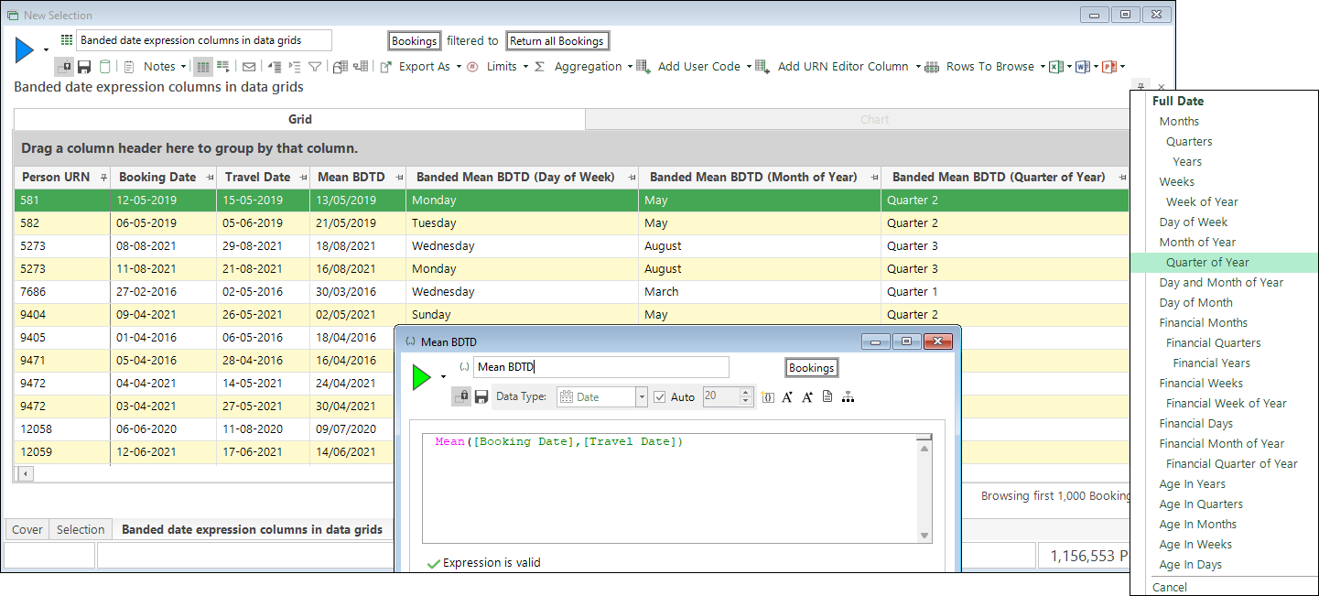
Task: Click Add User Code grid icon
Action: (x=643, y=67)
